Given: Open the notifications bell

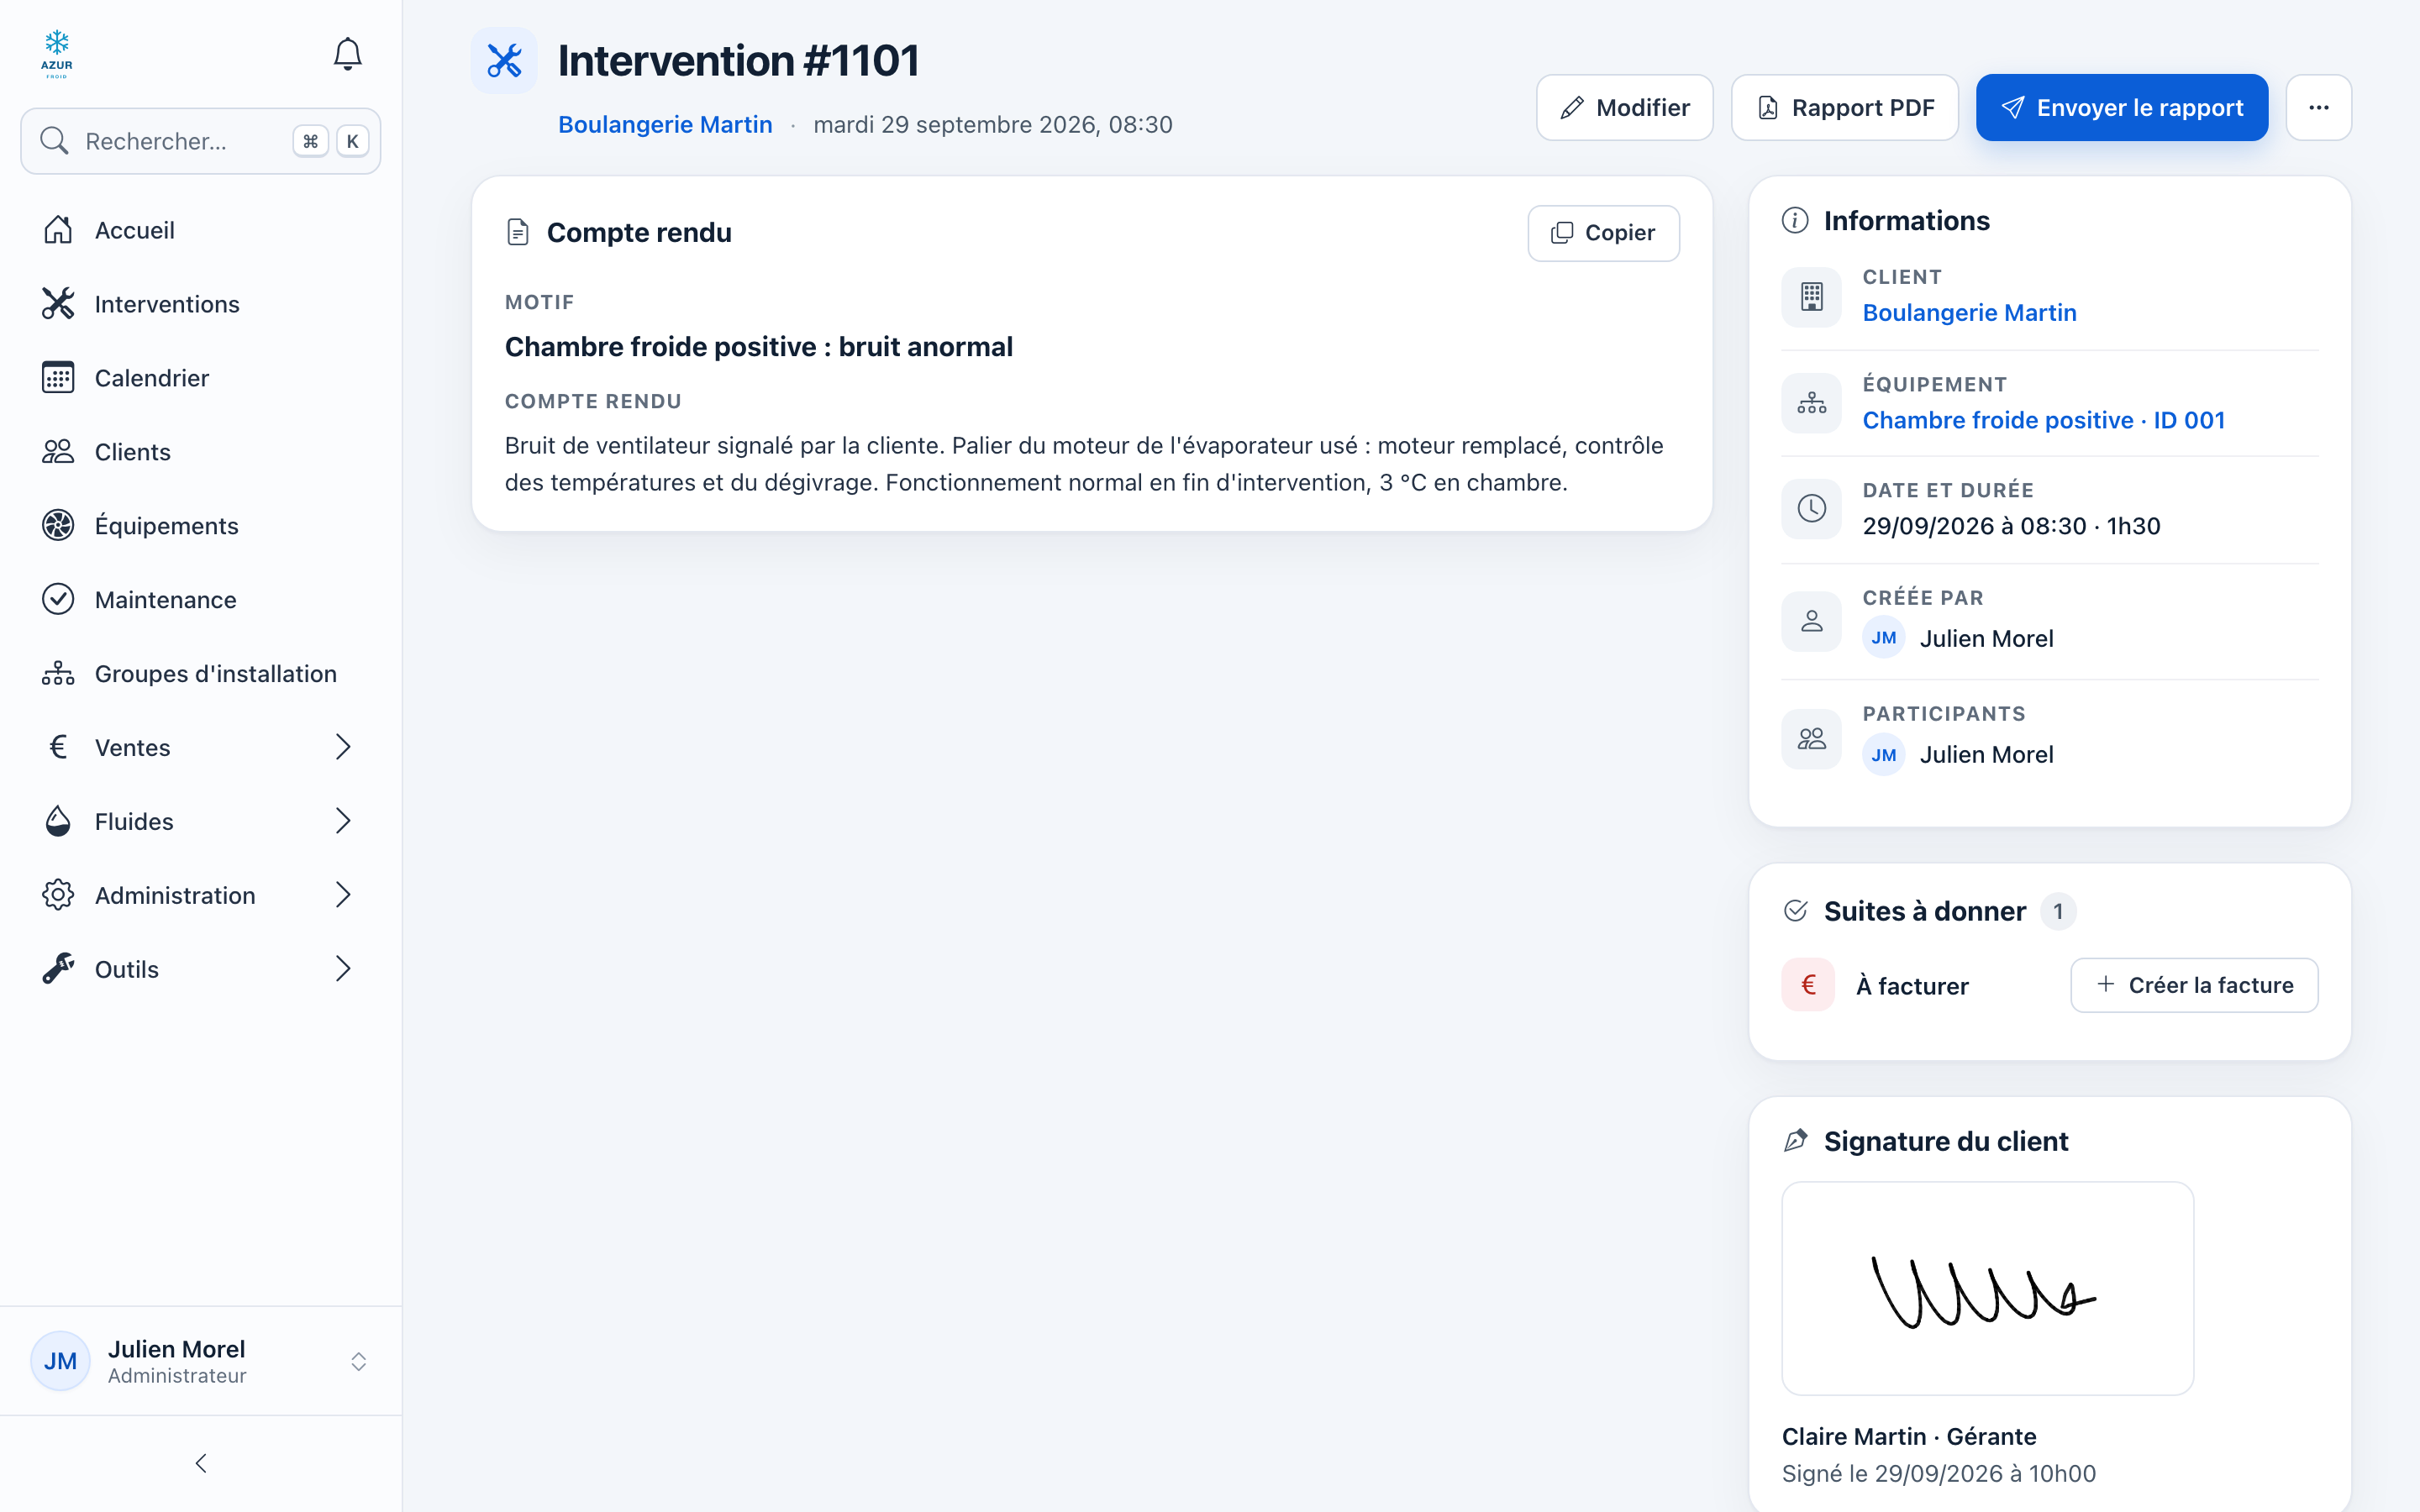Looking at the screenshot, I should tap(347, 54).
